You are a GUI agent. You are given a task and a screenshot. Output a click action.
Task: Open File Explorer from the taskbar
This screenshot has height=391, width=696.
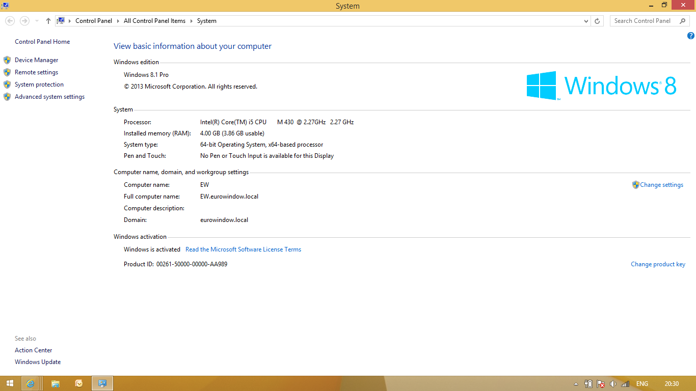55,383
